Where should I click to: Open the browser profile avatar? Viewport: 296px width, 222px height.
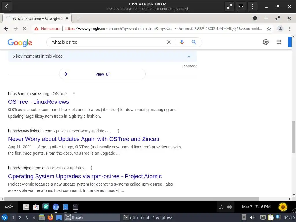[x=280, y=29]
